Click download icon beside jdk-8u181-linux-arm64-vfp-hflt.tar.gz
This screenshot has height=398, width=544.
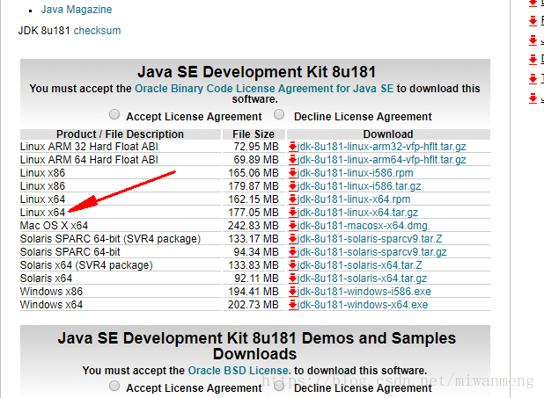pyautogui.click(x=292, y=160)
